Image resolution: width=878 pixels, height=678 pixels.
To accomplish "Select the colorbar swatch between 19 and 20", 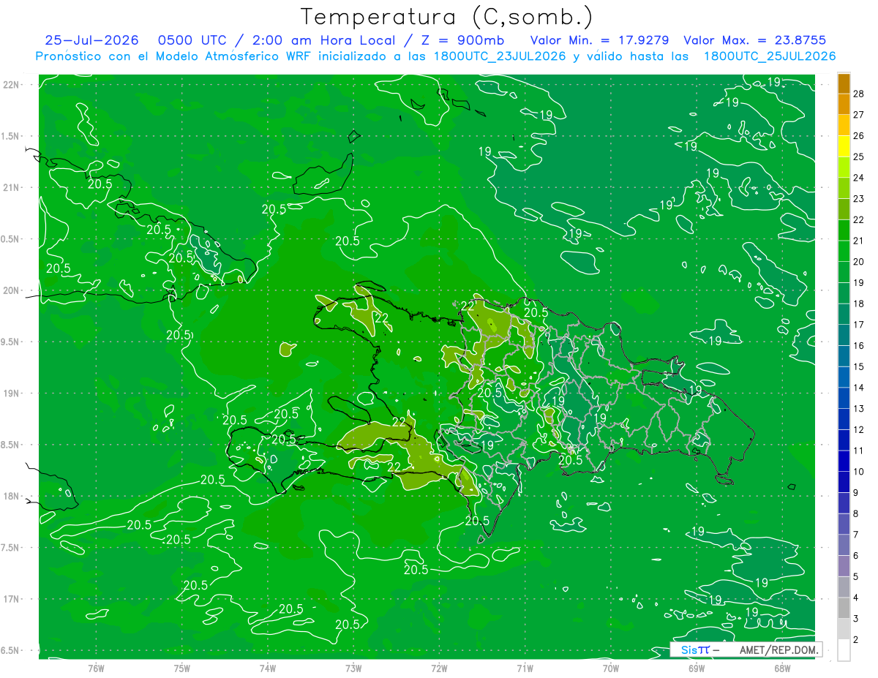I will pyautogui.click(x=844, y=272).
